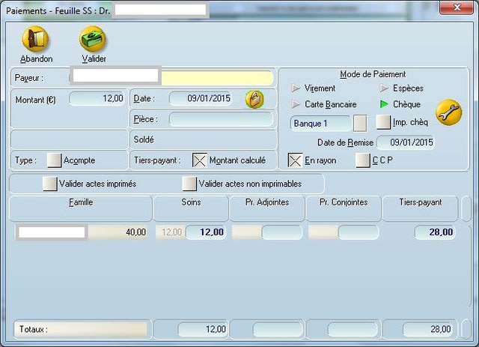The width and height of the screenshot is (479, 347).
Task: Click the Valider money icon
Action: point(93,40)
